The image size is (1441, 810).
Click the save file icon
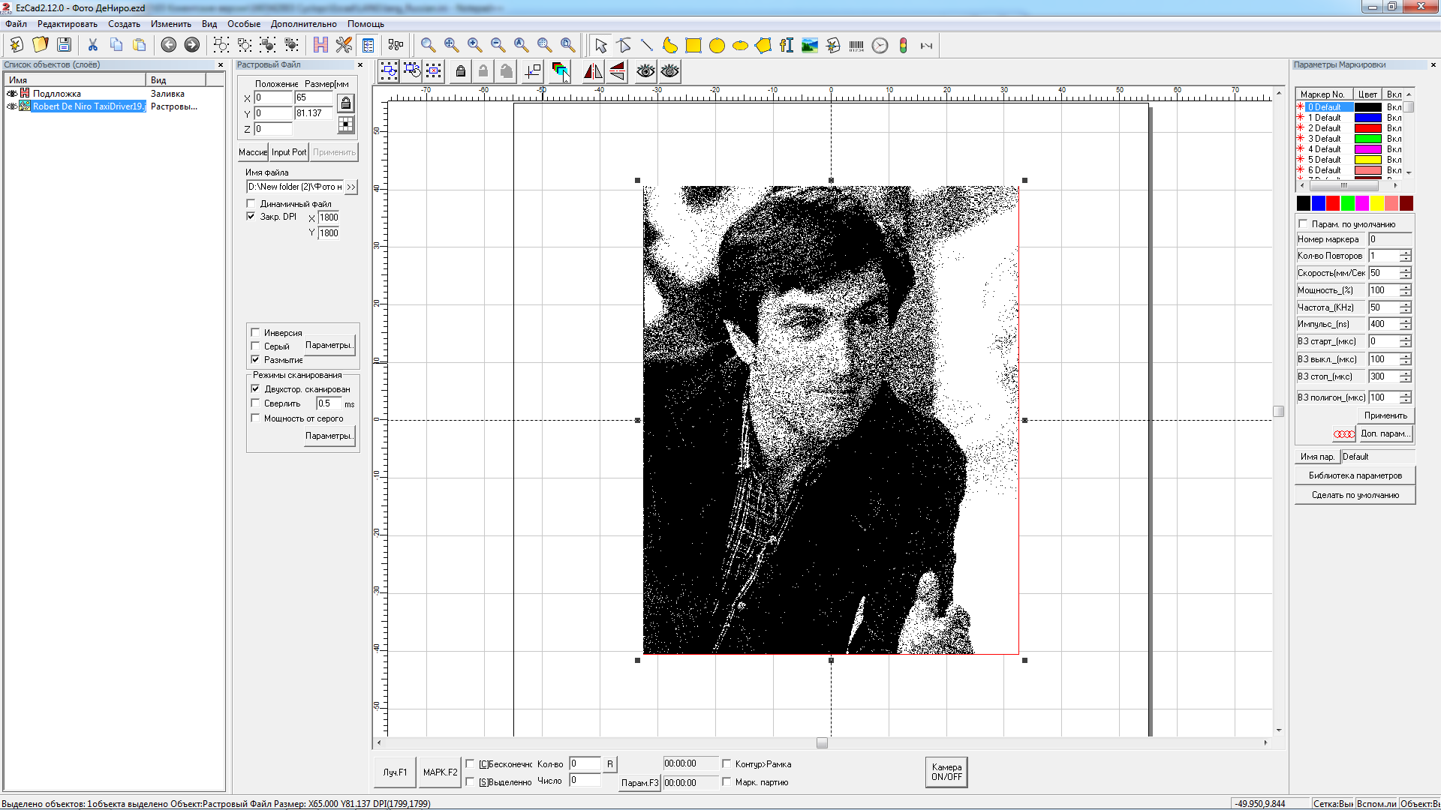(x=65, y=45)
